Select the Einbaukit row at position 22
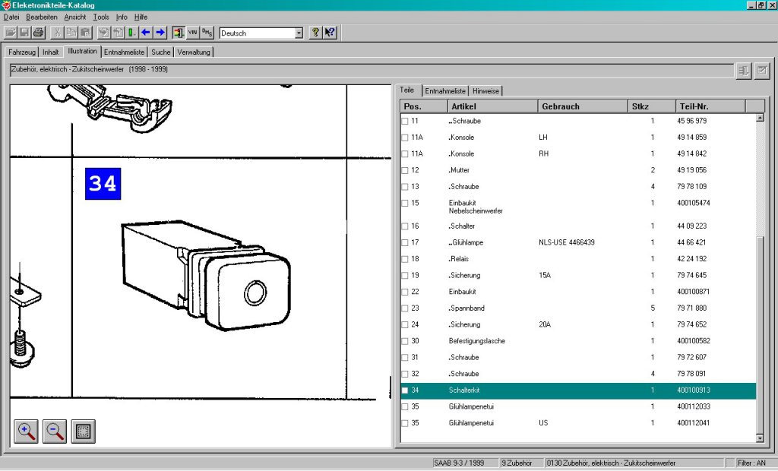This screenshot has height=471, width=778. pos(578,292)
